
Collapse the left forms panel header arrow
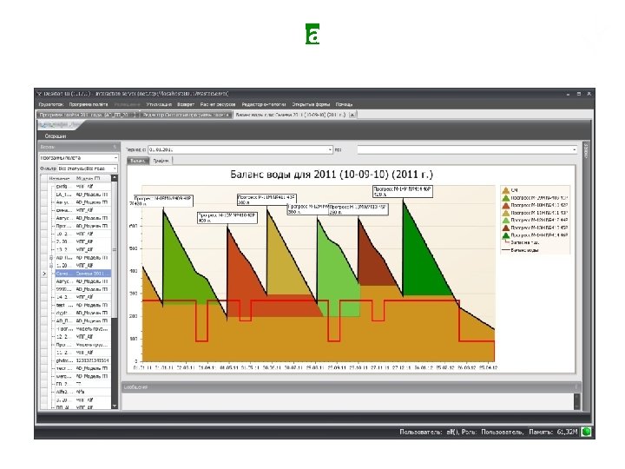point(115,147)
